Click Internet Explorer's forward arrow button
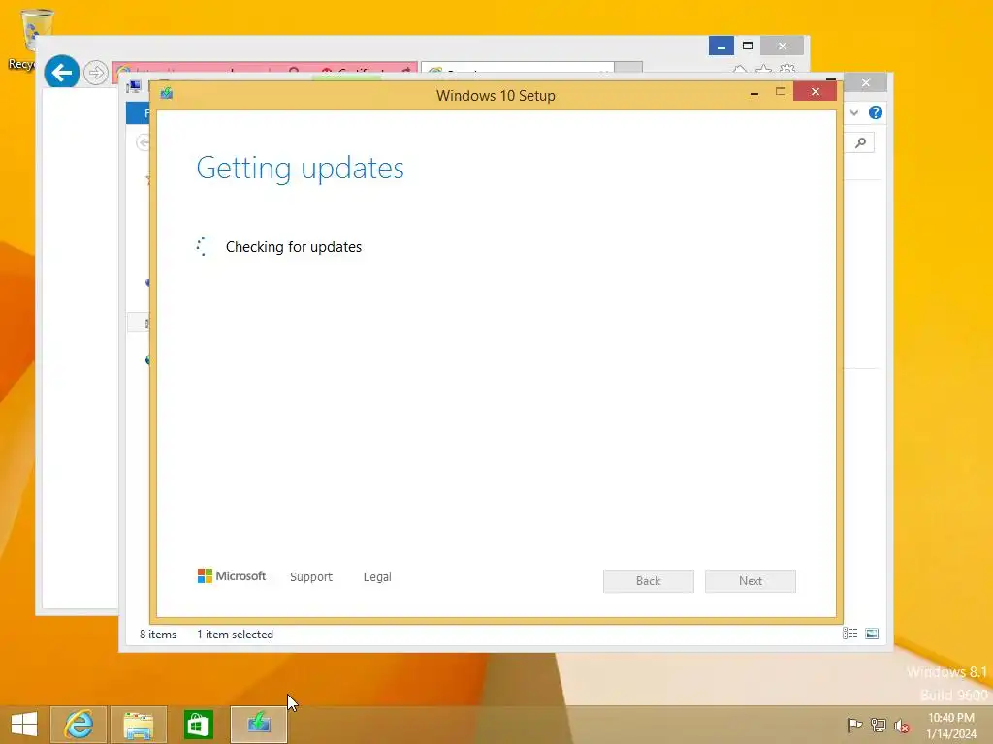Image resolution: width=993 pixels, height=744 pixels. point(96,73)
